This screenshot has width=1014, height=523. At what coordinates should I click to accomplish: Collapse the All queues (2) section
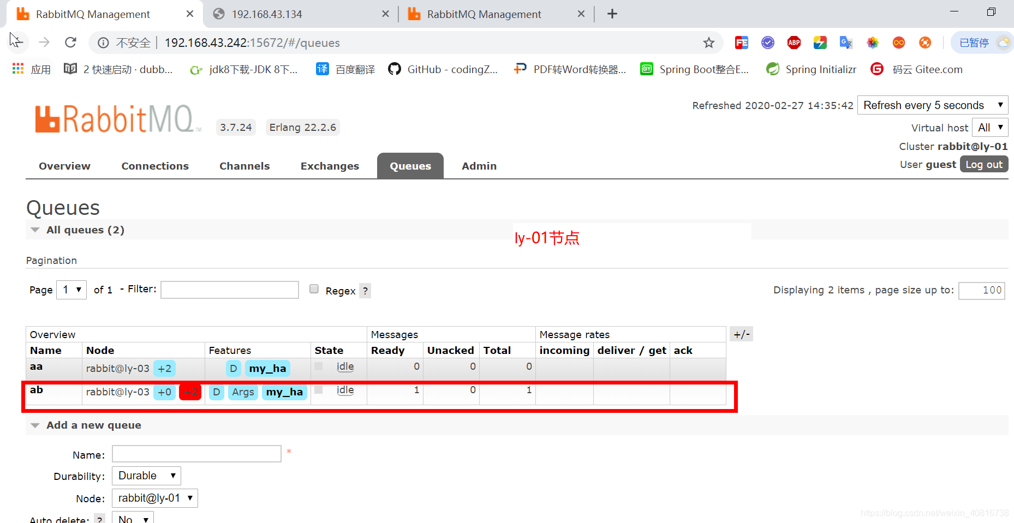point(85,230)
